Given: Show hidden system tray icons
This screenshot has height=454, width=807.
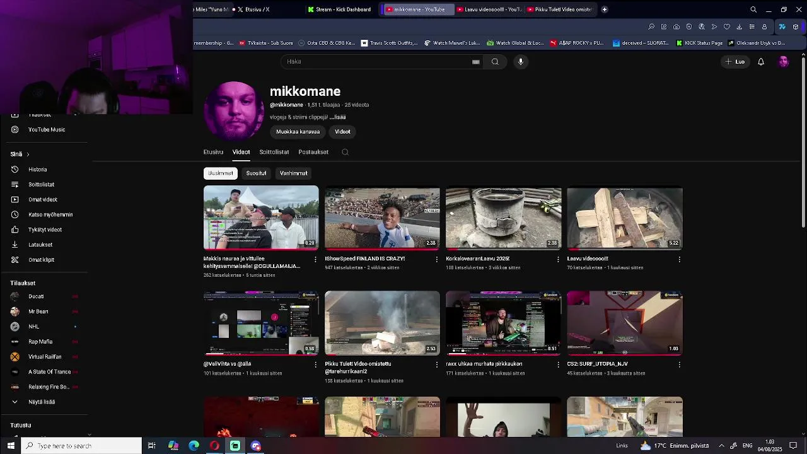Looking at the screenshot, I should [721, 446].
